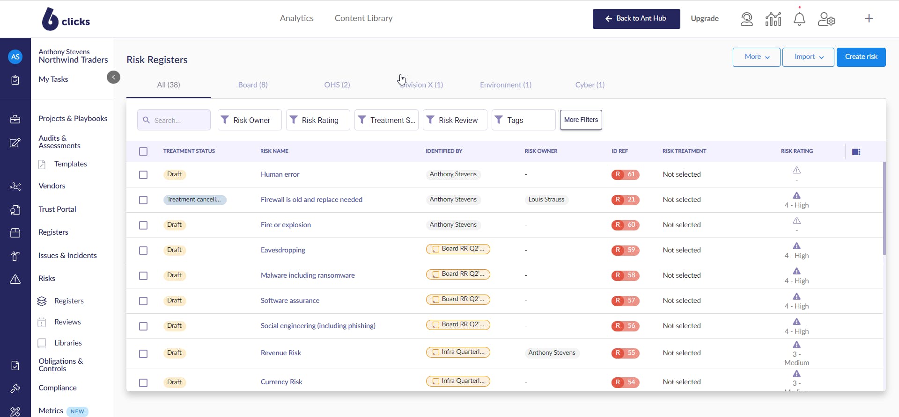Screen dimensions: 899x417
Task: Click the risk Search input field
Action: 174,120
